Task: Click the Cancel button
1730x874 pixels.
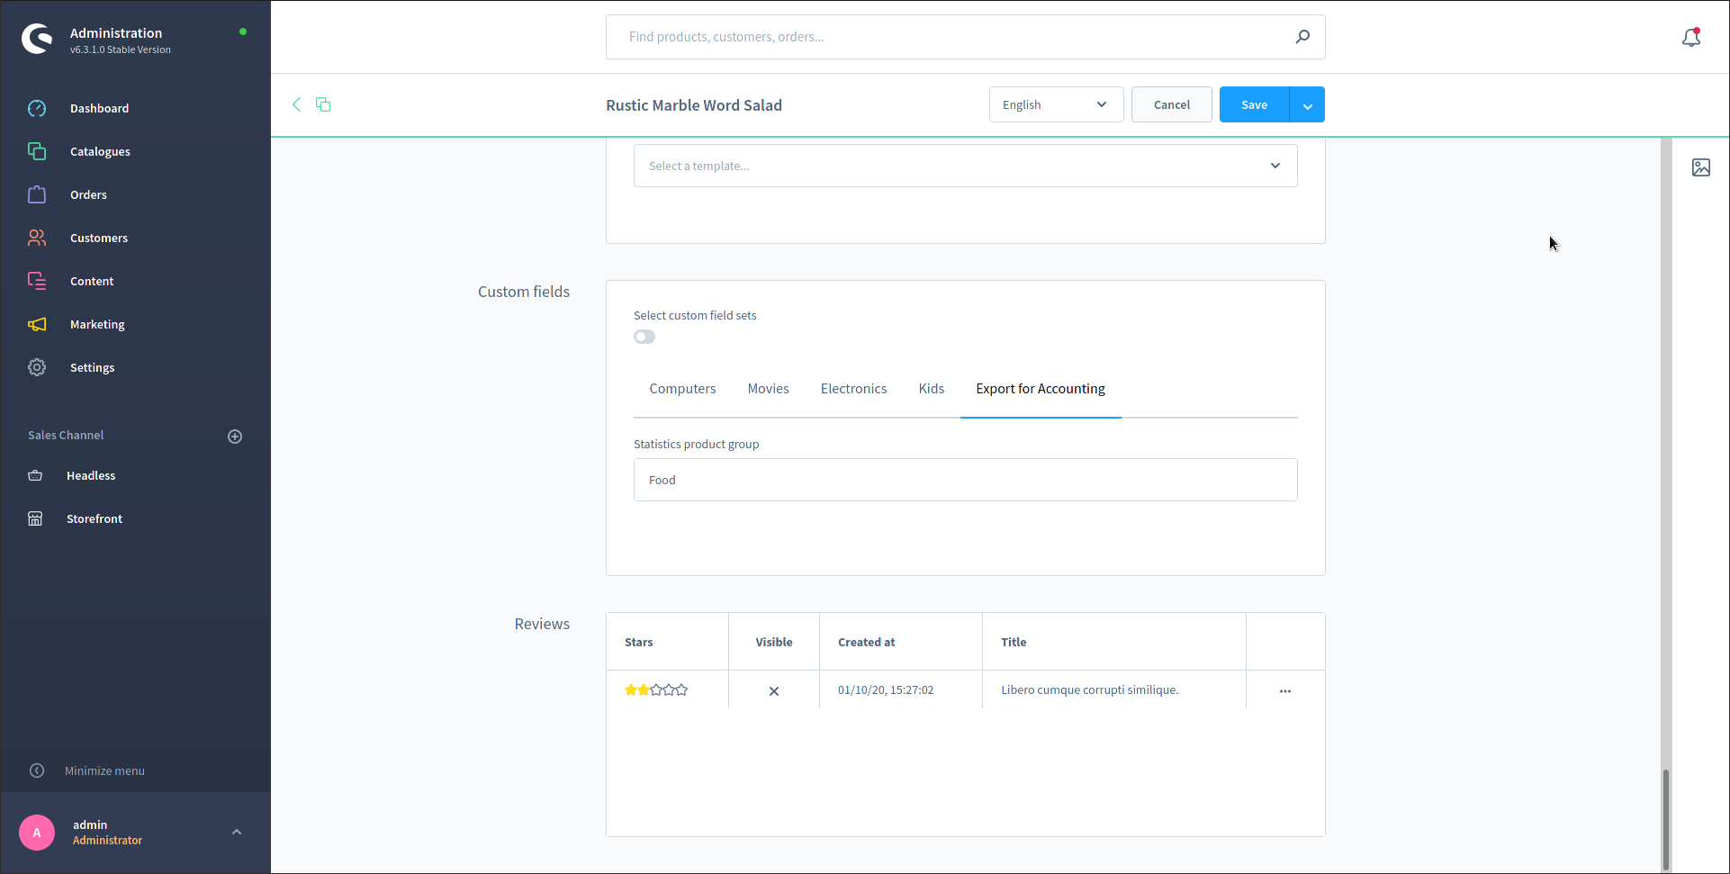Action: pyautogui.click(x=1172, y=104)
